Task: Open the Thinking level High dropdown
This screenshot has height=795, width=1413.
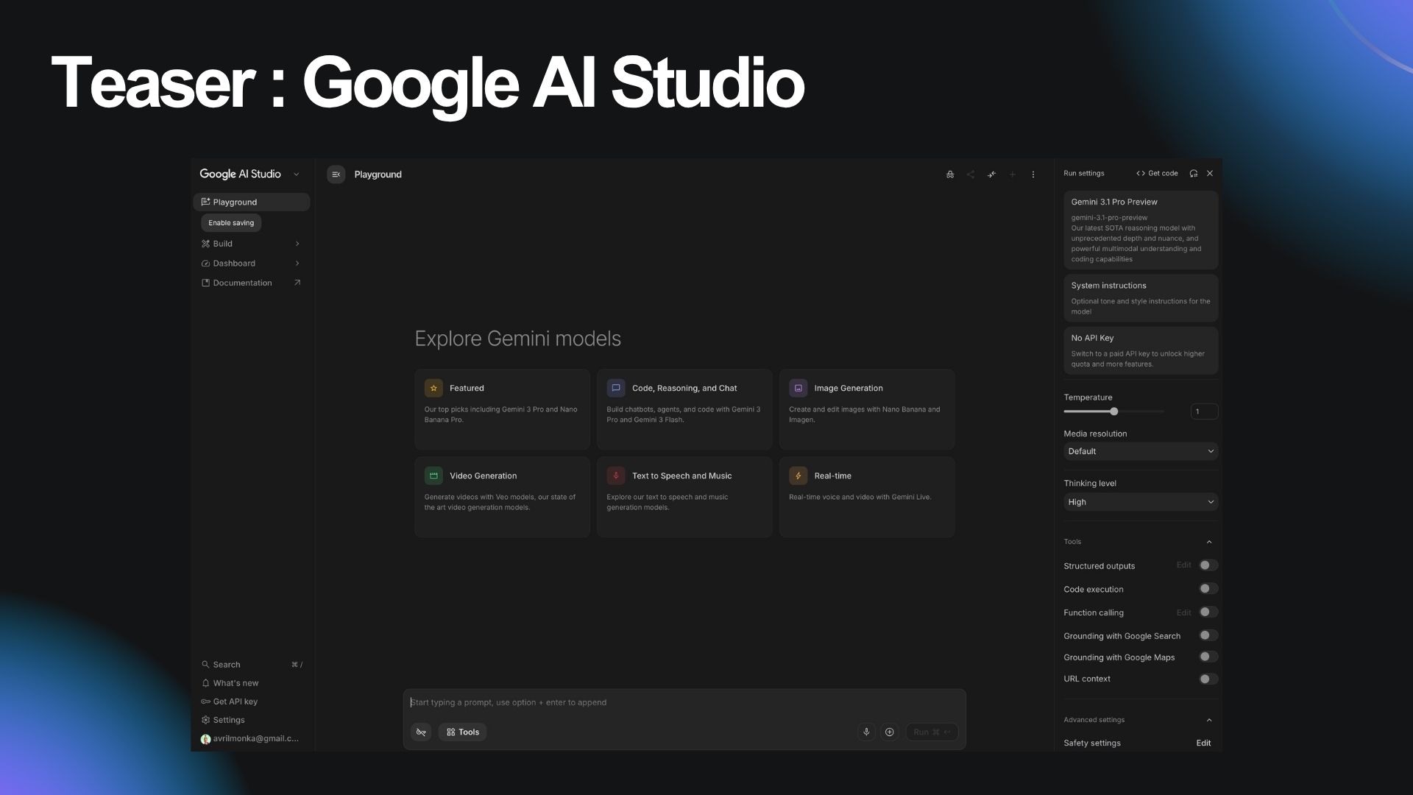Action: click(x=1141, y=502)
